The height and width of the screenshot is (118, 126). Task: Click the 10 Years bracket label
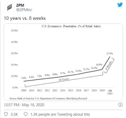[x=64, y=80]
